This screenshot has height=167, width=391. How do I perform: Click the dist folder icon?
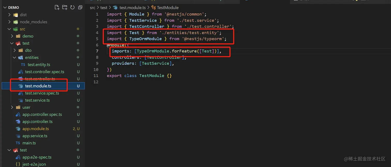click(x=16, y=15)
